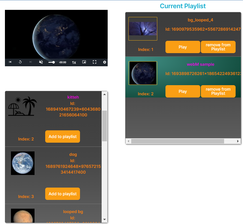Click the remaining time -00:00 display
243x224 pixels.
pyautogui.click(x=62, y=62)
